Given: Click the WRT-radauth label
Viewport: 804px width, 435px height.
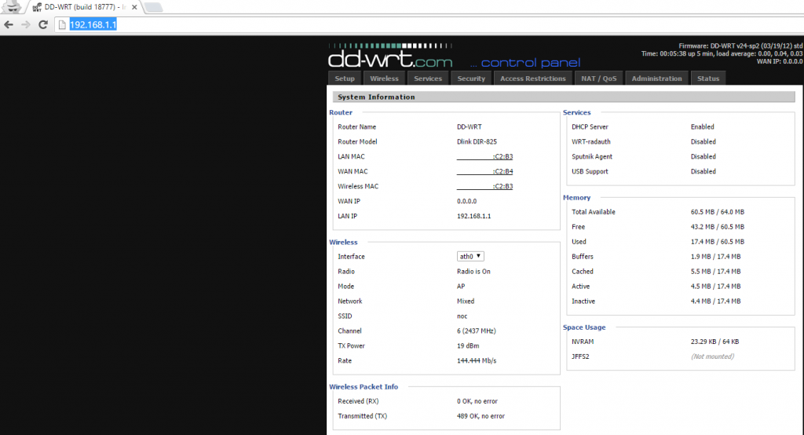Looking at the screenshot, I should point(590,141).
